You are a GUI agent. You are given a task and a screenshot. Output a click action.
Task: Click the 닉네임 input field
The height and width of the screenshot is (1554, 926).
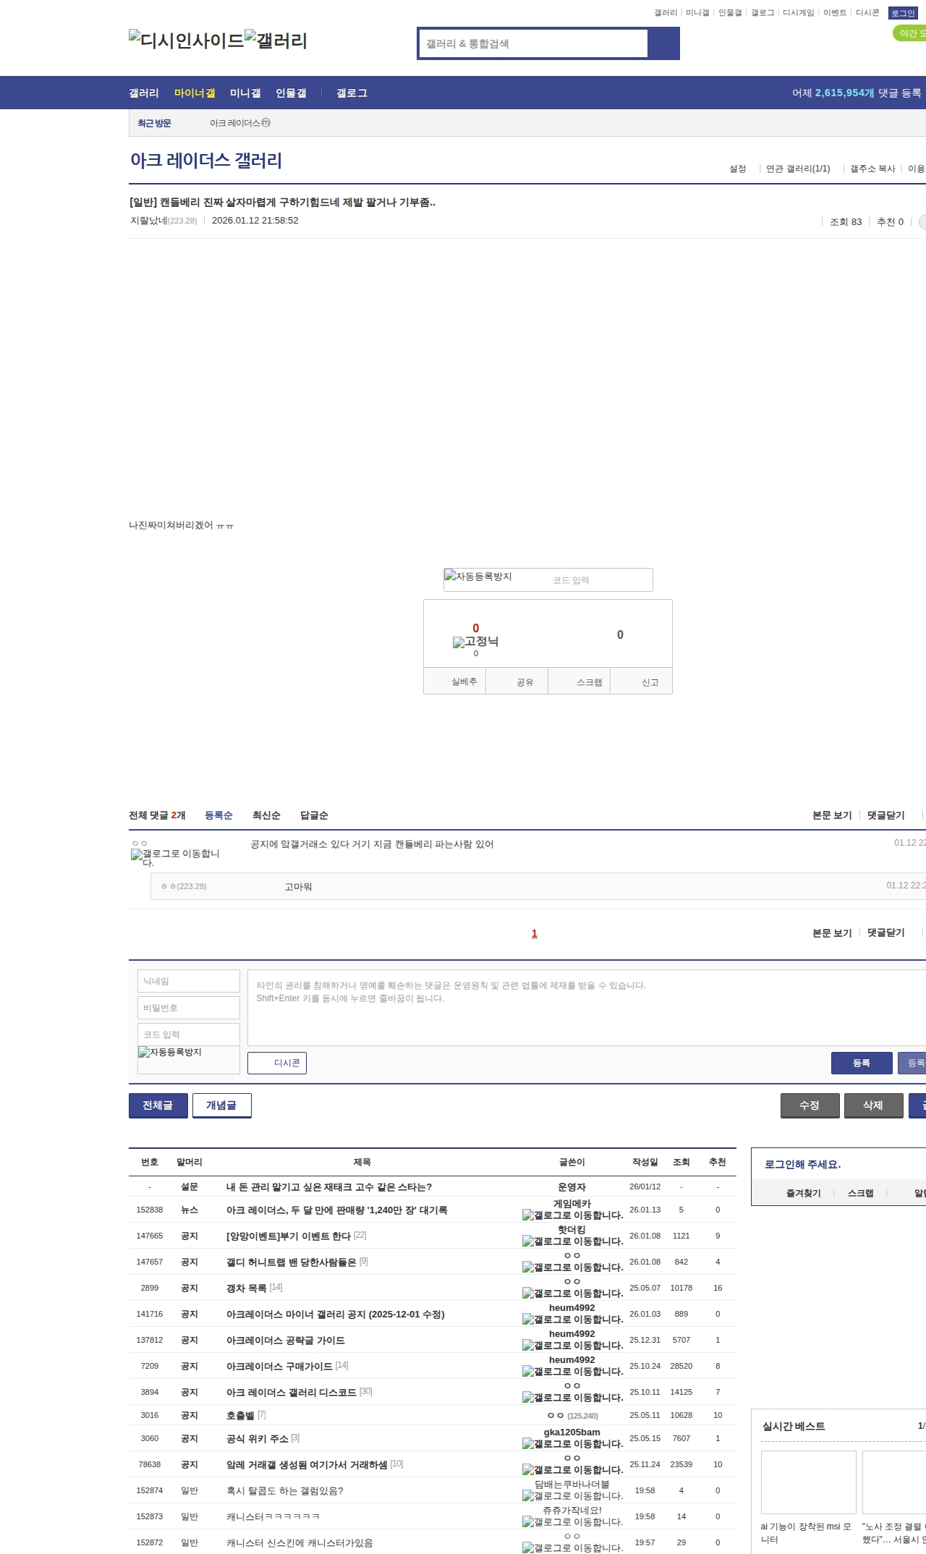[x=189, y=981]
